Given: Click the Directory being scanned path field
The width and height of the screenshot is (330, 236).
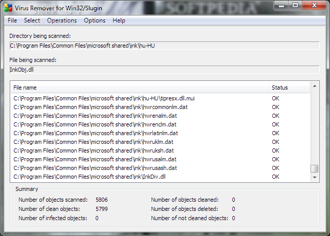Looking at the screenshot, I should tap(165, 46).
